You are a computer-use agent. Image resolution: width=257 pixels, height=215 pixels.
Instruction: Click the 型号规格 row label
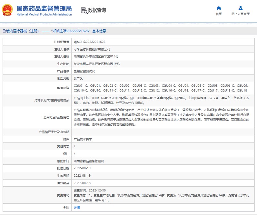tap(63, 88)
